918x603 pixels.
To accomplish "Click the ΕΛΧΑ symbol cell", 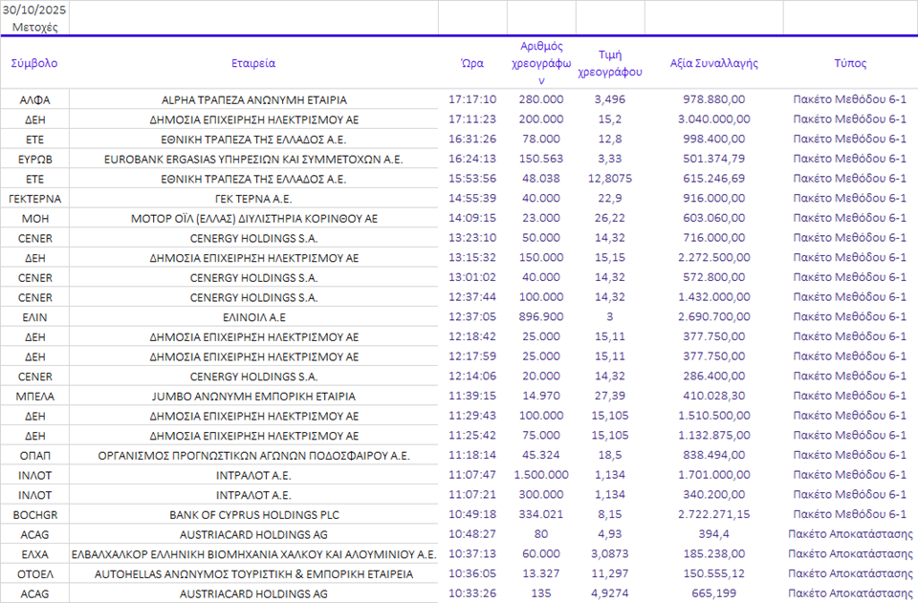I will click(x=34, y=554).
